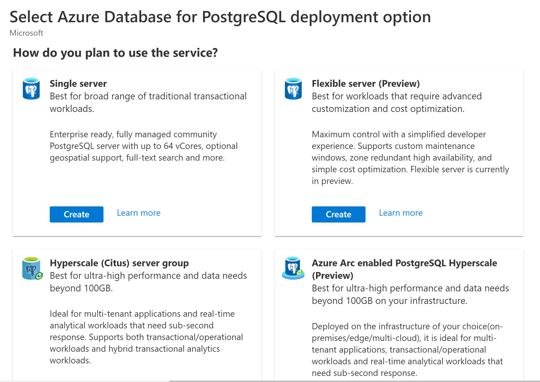
Task: Click the Azure Arc enabled PostgreSQL Hyperscale icon
Action: point(293,268)
